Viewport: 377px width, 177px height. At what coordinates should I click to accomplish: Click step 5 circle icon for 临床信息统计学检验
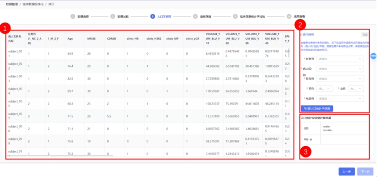(235, 17)
